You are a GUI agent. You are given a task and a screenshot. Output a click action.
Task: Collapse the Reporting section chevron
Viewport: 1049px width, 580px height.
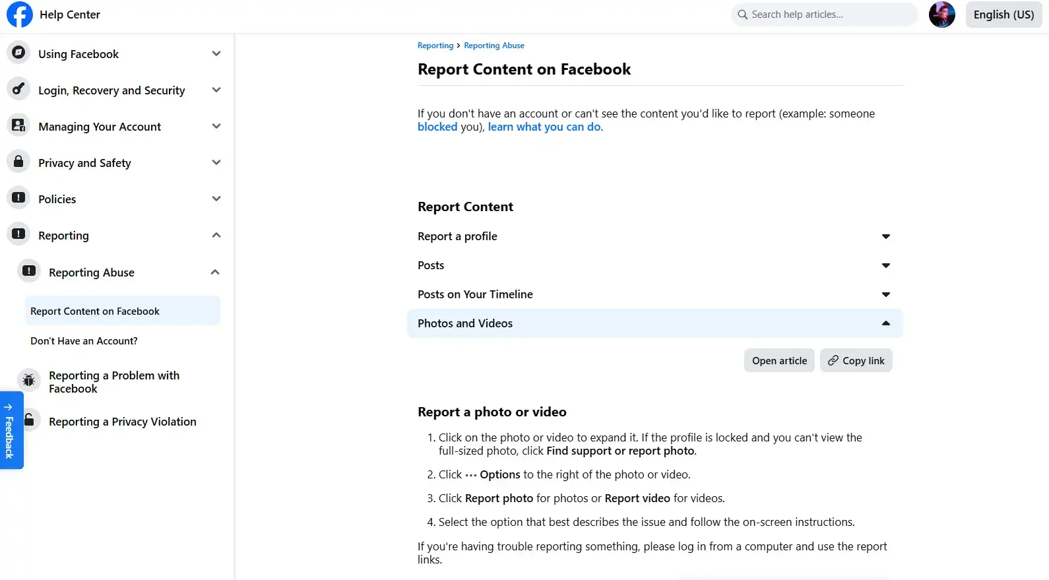click(x=216, y=235)
